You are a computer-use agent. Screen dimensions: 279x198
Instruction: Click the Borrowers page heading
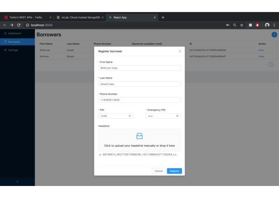coord(49,34)
